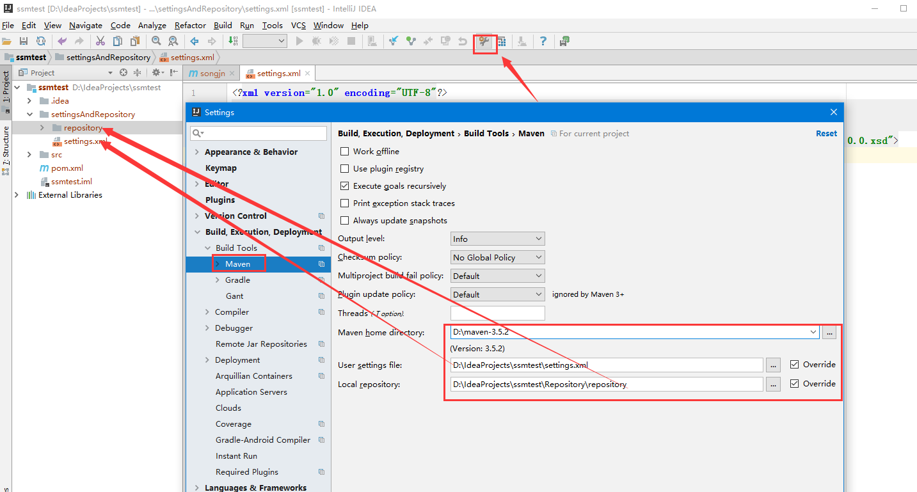Enable Print exception stack traces
Image resolution: width=917 pixels, height=492 pixels.
pyautogui.click(x=345, y=203)
